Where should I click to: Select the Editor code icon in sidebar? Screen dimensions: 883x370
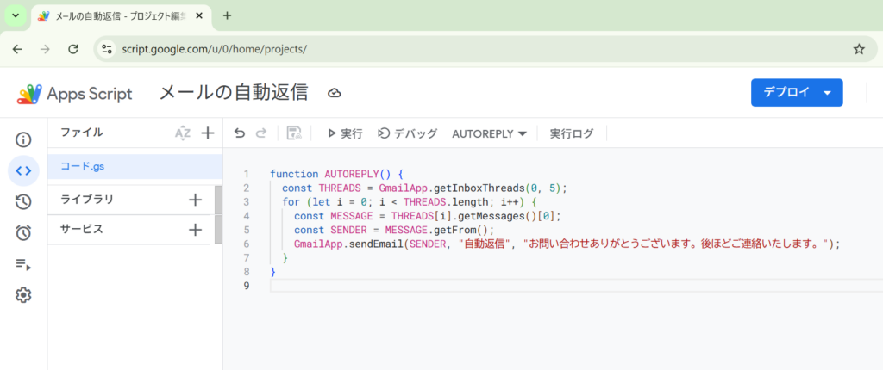23,170
